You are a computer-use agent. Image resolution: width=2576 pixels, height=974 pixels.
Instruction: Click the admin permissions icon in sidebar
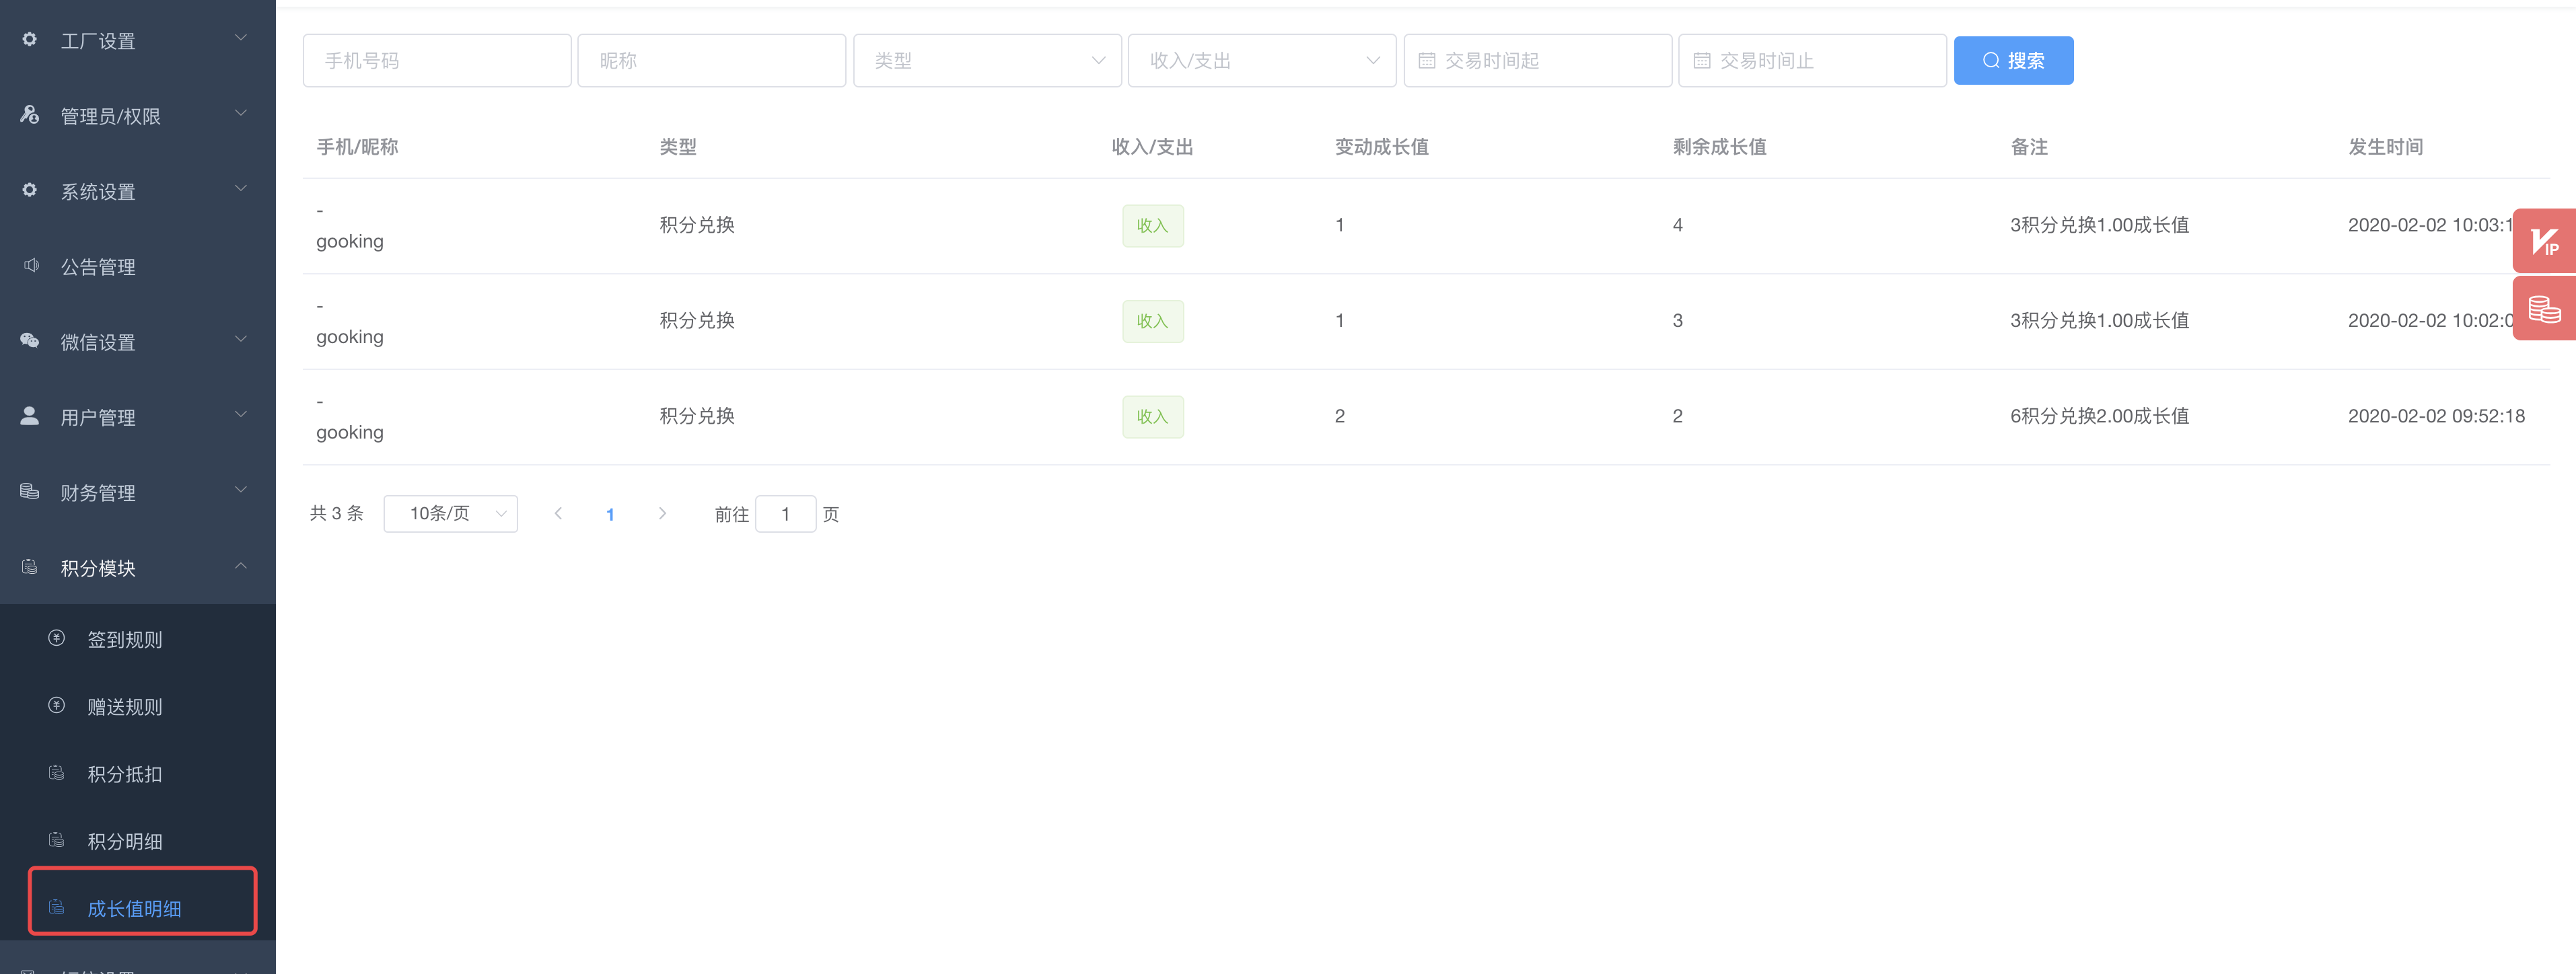tap(30, 115)
